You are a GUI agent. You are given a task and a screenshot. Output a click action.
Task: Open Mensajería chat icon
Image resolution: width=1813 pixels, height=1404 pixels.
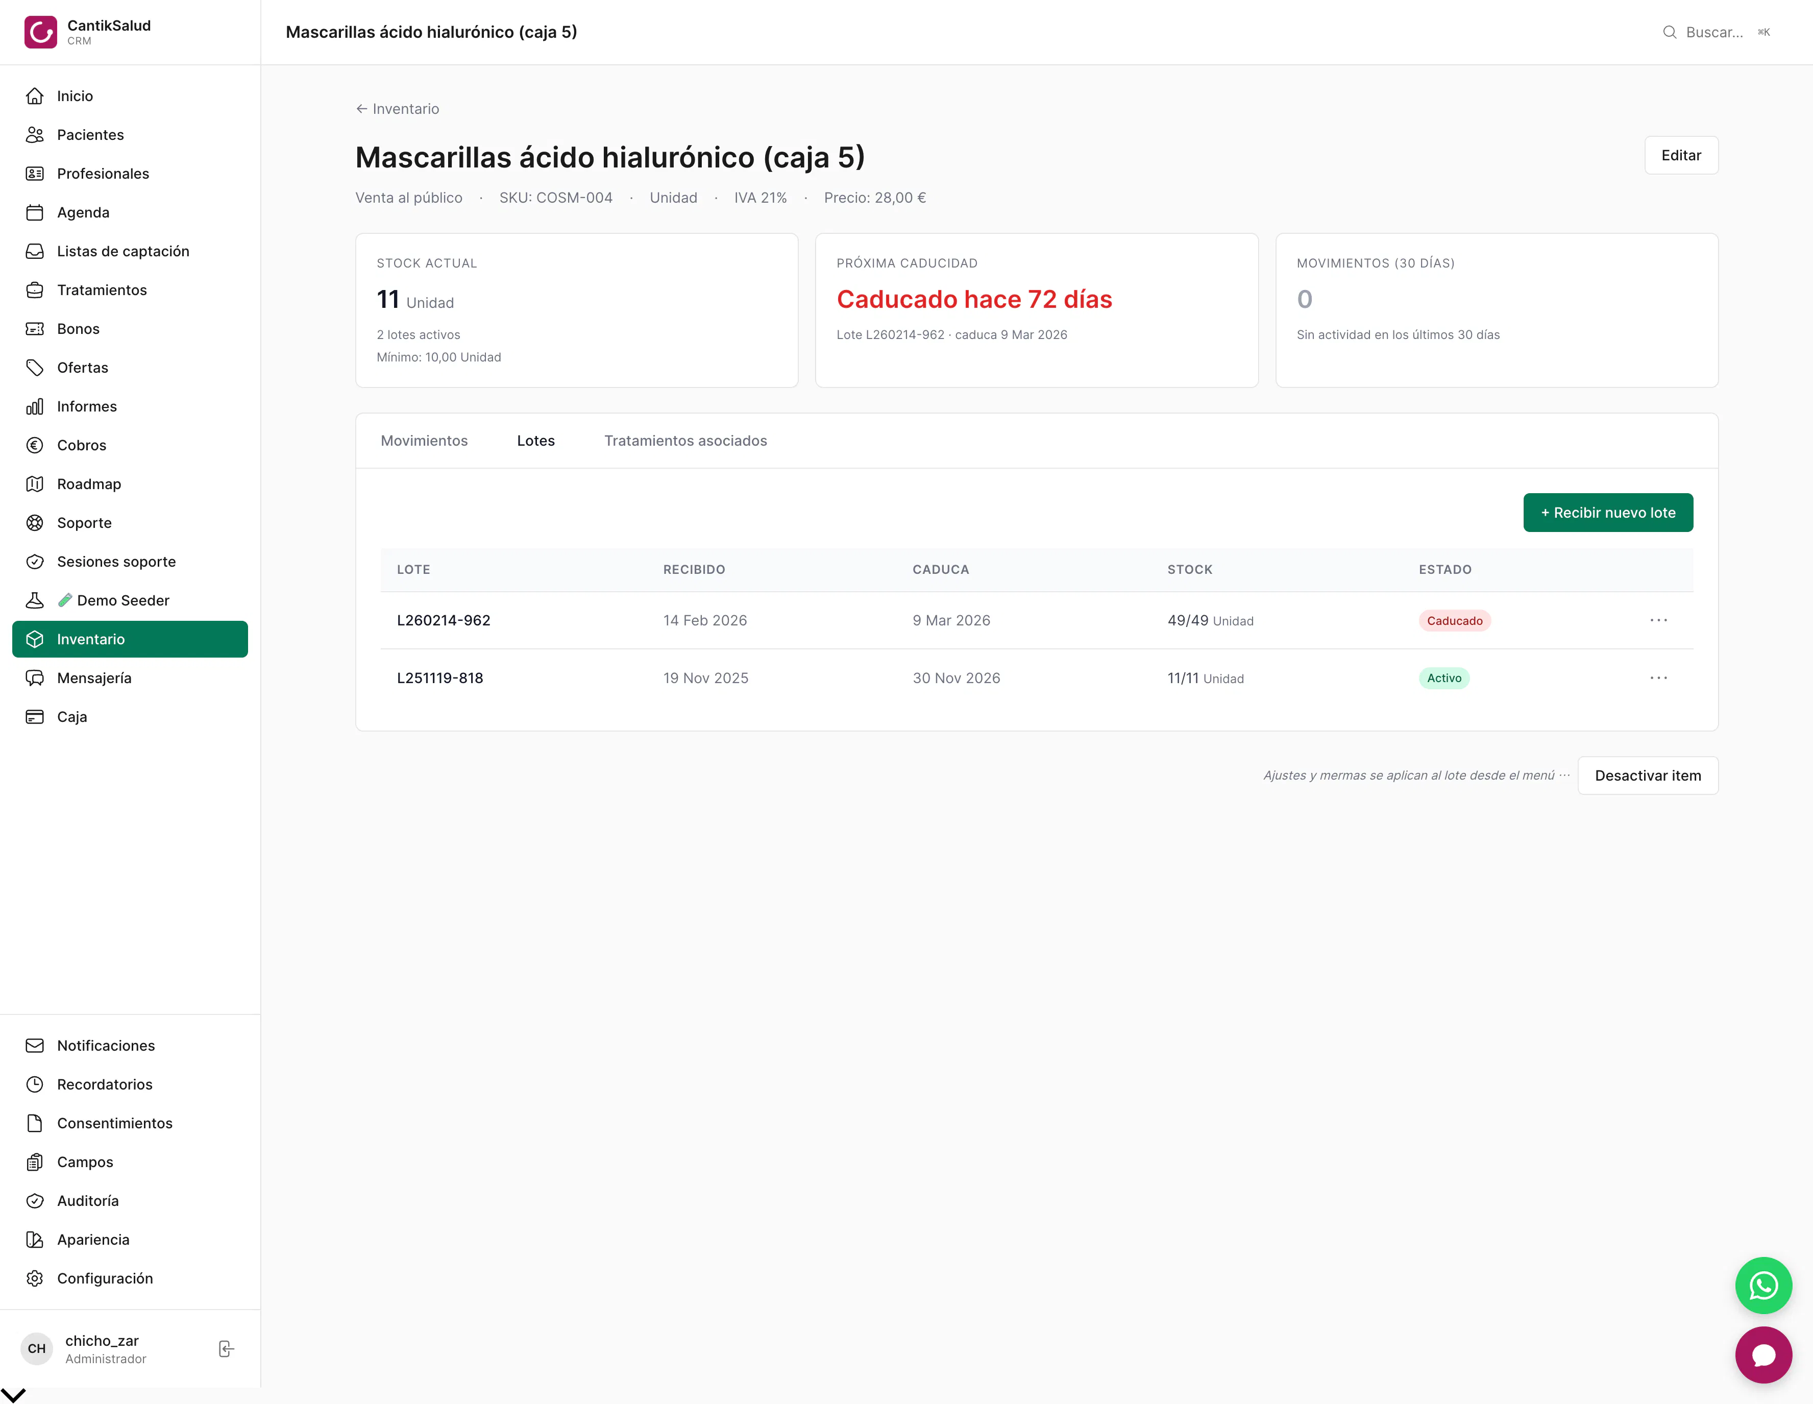click(x=35, y=679)
